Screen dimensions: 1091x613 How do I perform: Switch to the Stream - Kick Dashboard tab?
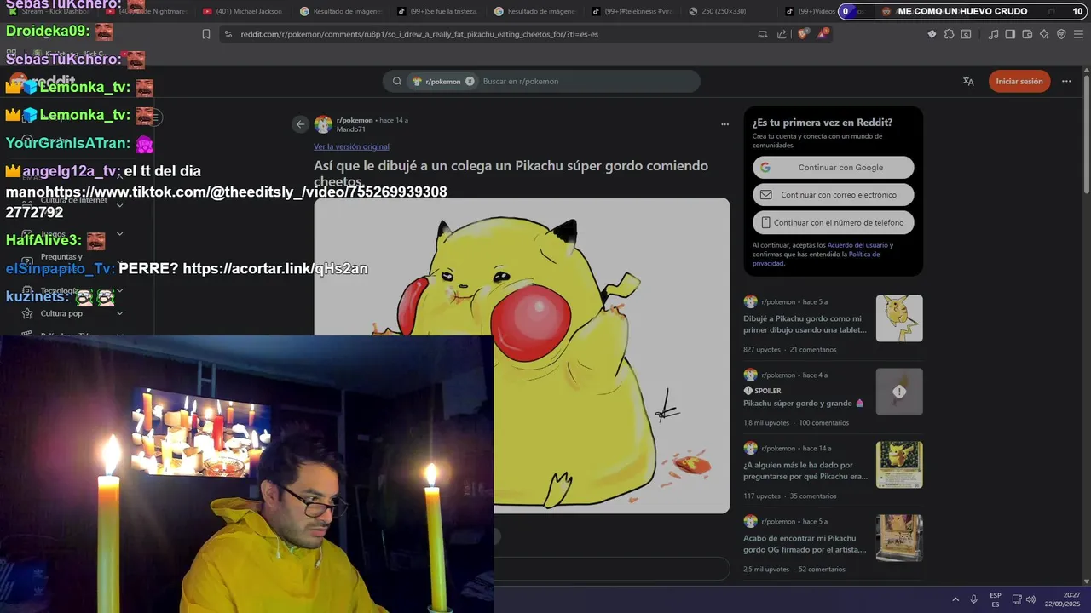pyautogui.click(x=53, y=11)
